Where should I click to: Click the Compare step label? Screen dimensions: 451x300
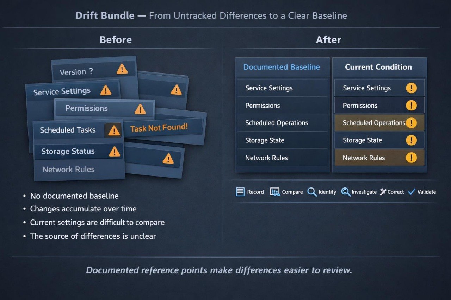[x=292, y=192]
